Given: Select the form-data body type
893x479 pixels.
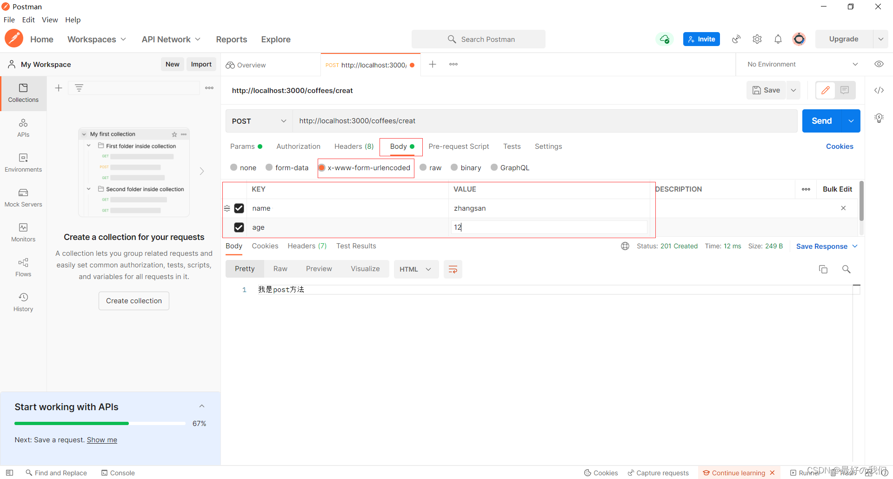Looking at the screenshot, I should coord(269,167).
